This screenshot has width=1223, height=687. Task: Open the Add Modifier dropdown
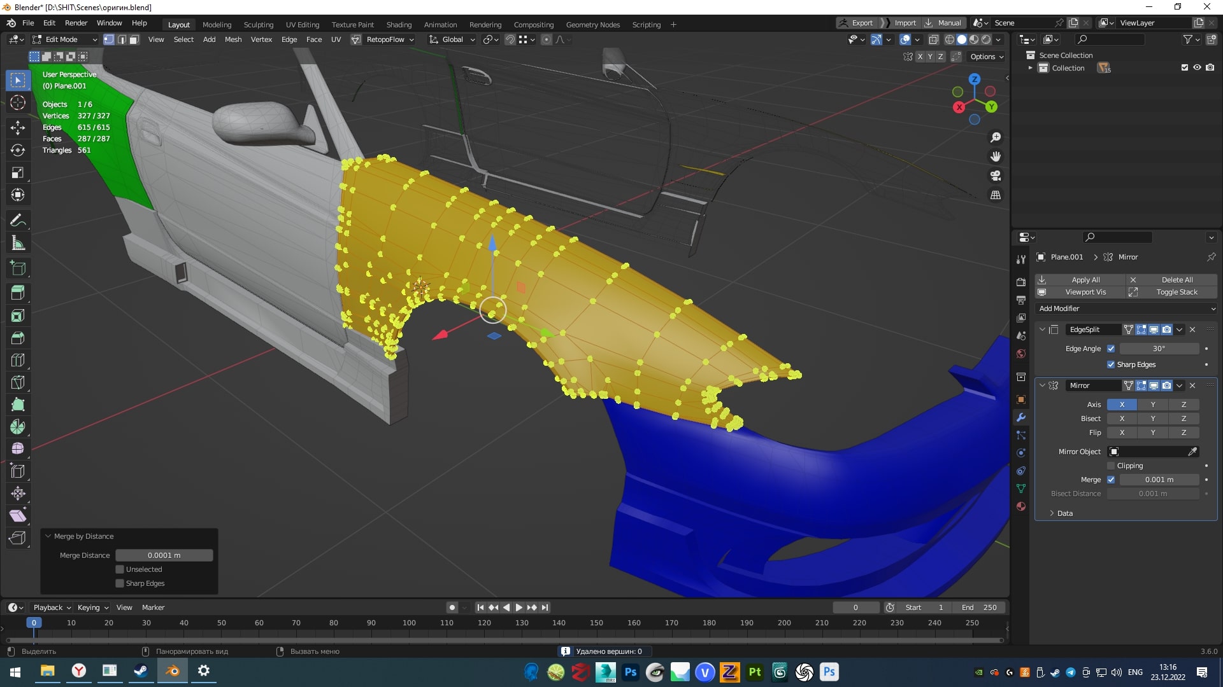(x=1126, y=309)
